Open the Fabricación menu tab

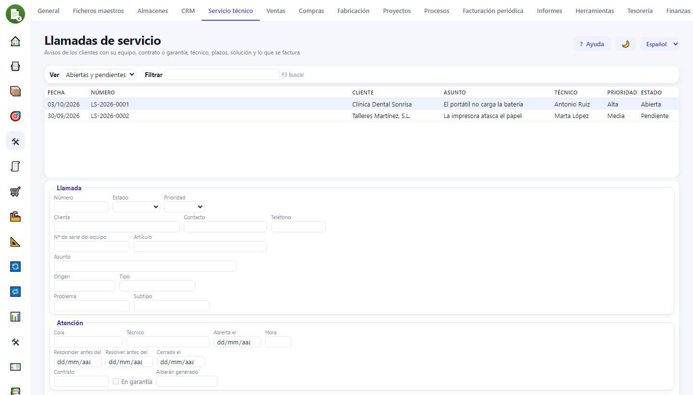353,11
